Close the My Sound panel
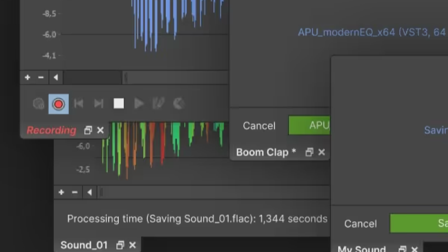 [x=414, y=249]
